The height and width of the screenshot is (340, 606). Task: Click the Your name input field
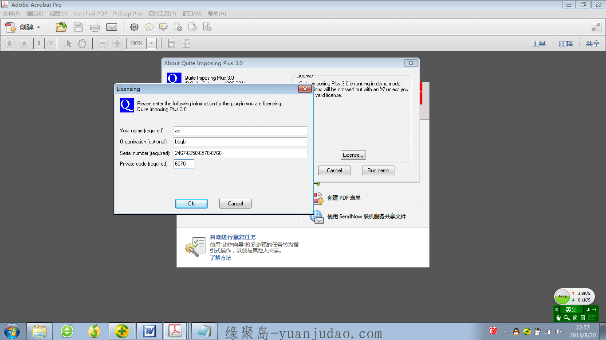tap(240, 131)
